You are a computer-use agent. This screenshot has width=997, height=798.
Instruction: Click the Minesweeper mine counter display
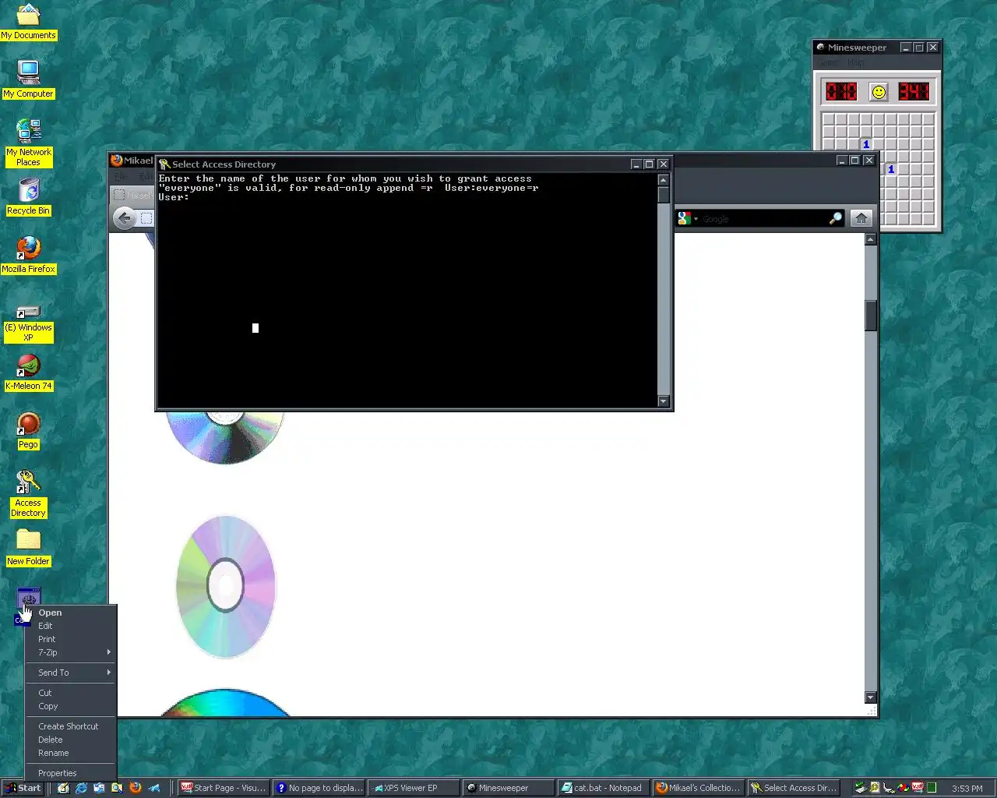point(841,92)
